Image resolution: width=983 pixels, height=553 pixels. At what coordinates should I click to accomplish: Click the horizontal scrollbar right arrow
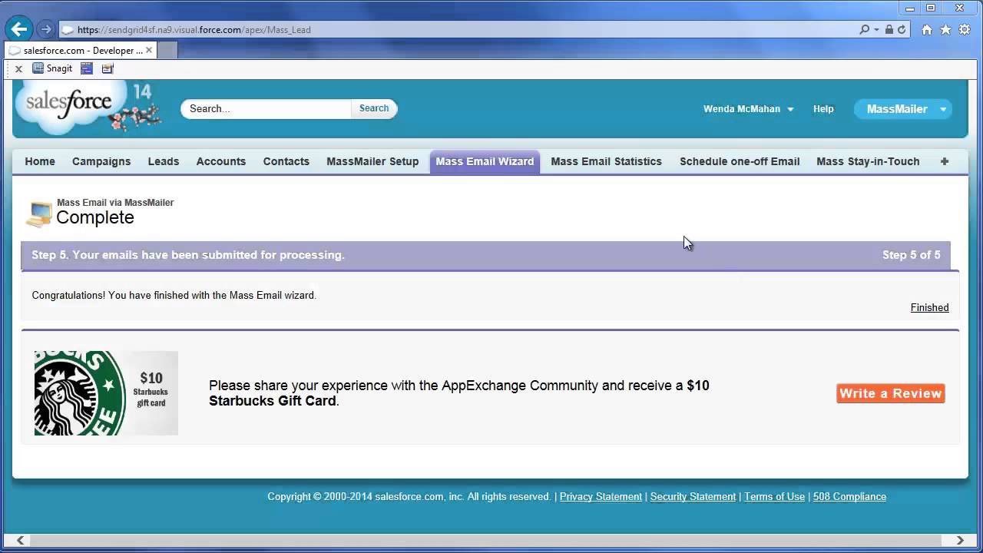click(960, 540)
